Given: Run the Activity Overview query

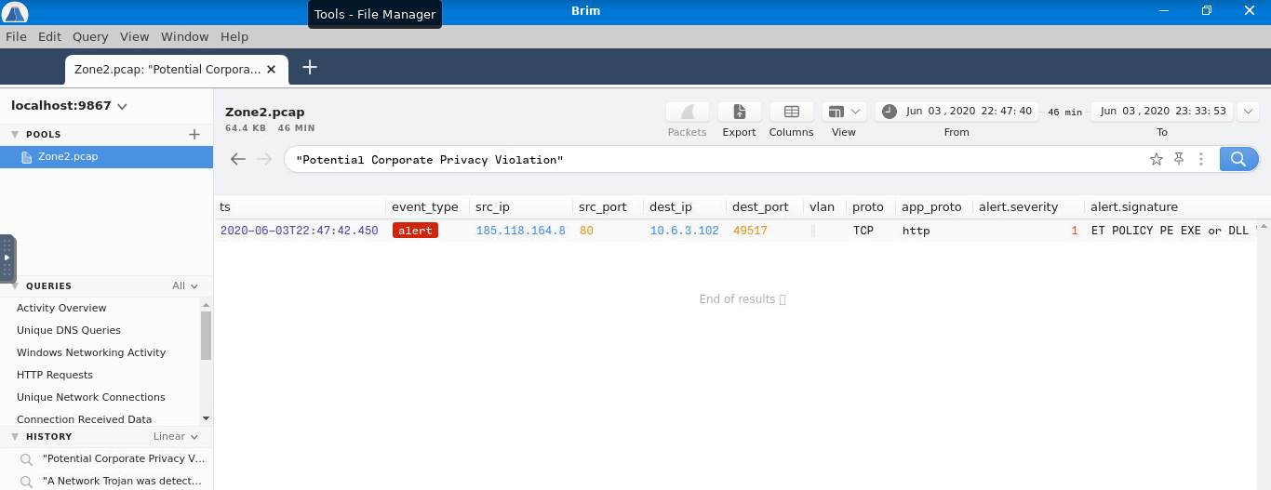Looking at the screenshot, I should (x=61, y=308).
